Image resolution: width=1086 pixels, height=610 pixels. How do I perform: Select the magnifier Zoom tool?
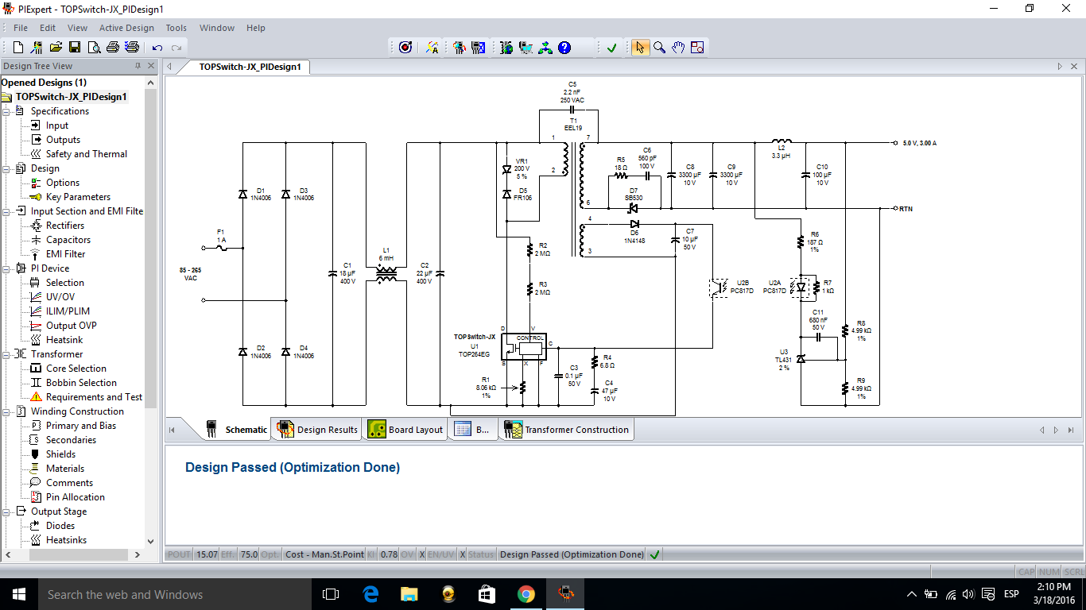click(659, 48)
